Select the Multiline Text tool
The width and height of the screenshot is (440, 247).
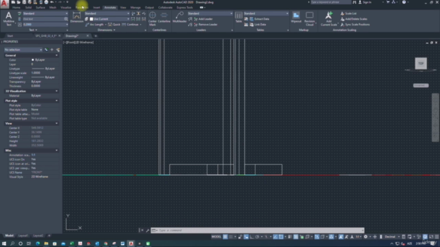8,19
